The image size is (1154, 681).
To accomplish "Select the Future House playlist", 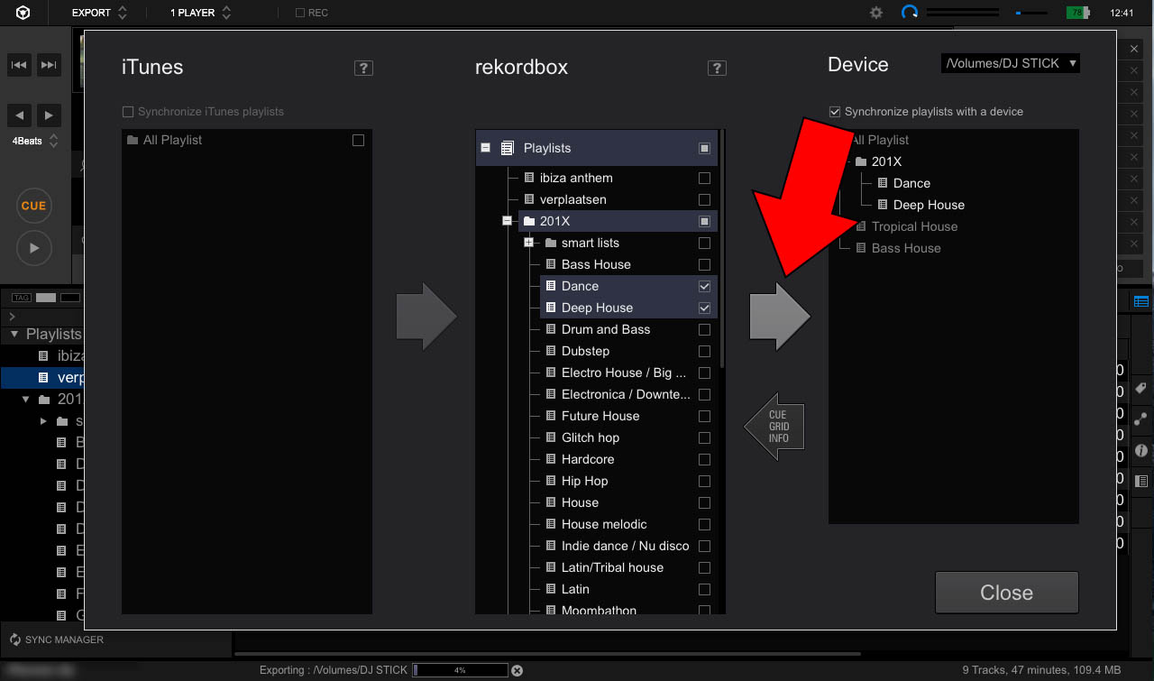I will point(600,416).
